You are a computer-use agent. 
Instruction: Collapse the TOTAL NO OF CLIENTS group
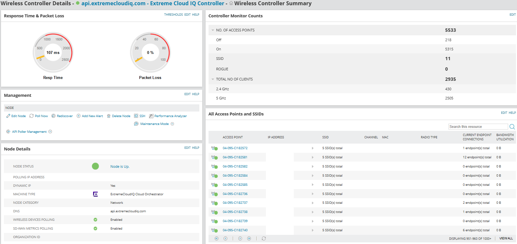pyautogui.click(x=213, y=79)
